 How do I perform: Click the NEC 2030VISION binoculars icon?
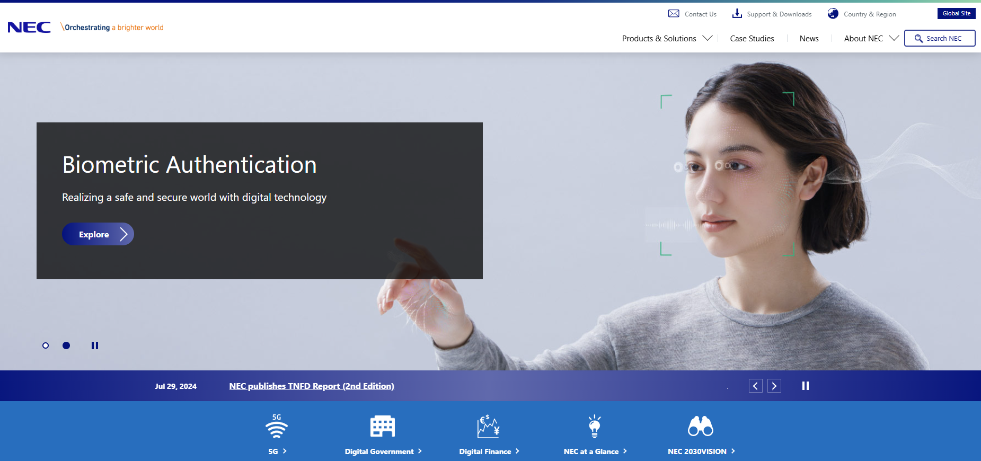[x=701, y=426]
